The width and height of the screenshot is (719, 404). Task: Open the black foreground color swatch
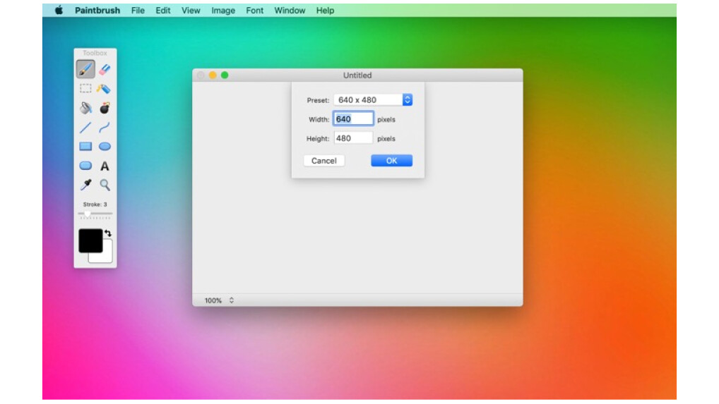pos(90,240)
